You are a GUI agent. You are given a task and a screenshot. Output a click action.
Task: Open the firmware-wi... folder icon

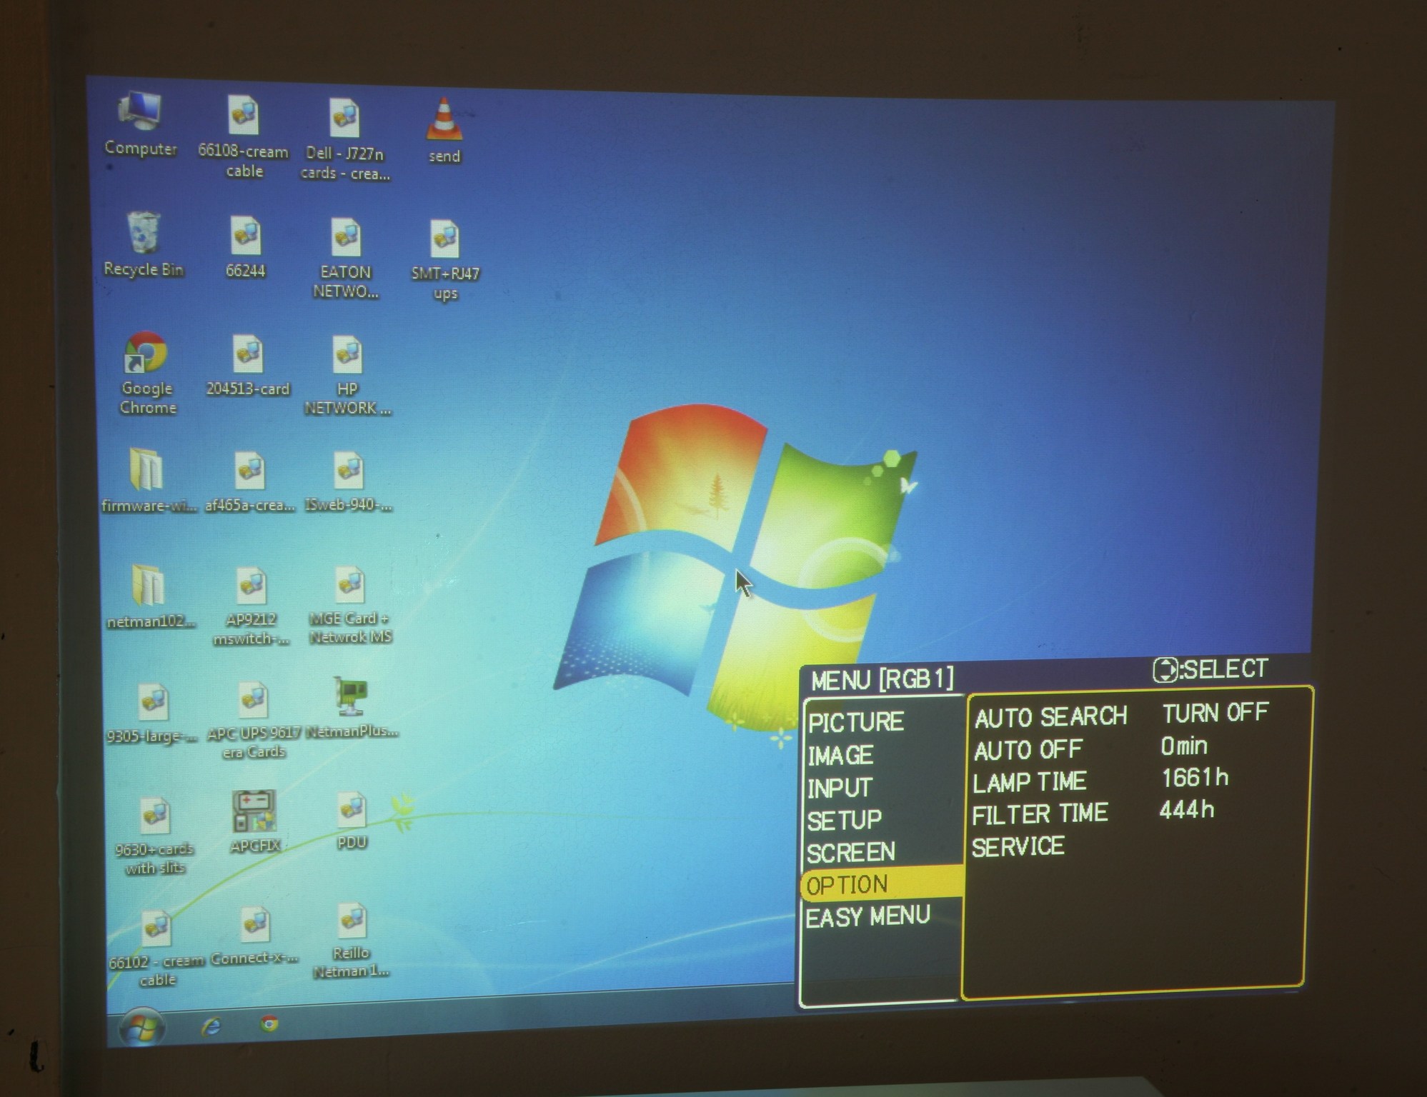(x=148, y=480)
